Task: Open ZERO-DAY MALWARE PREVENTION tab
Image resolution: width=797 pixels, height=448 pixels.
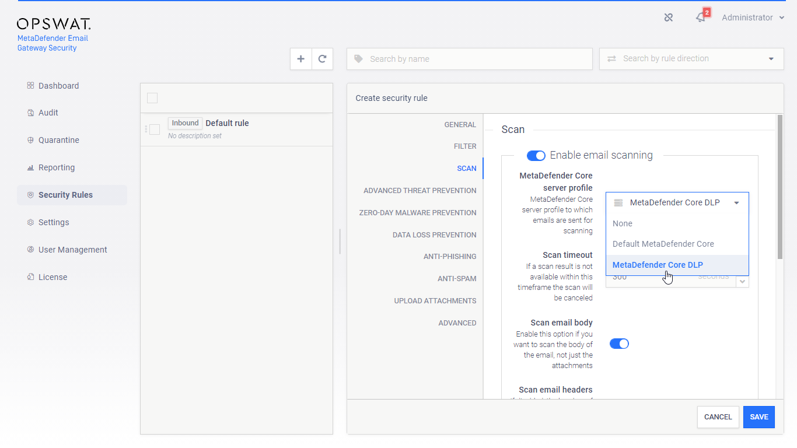Action: (418, 213)
